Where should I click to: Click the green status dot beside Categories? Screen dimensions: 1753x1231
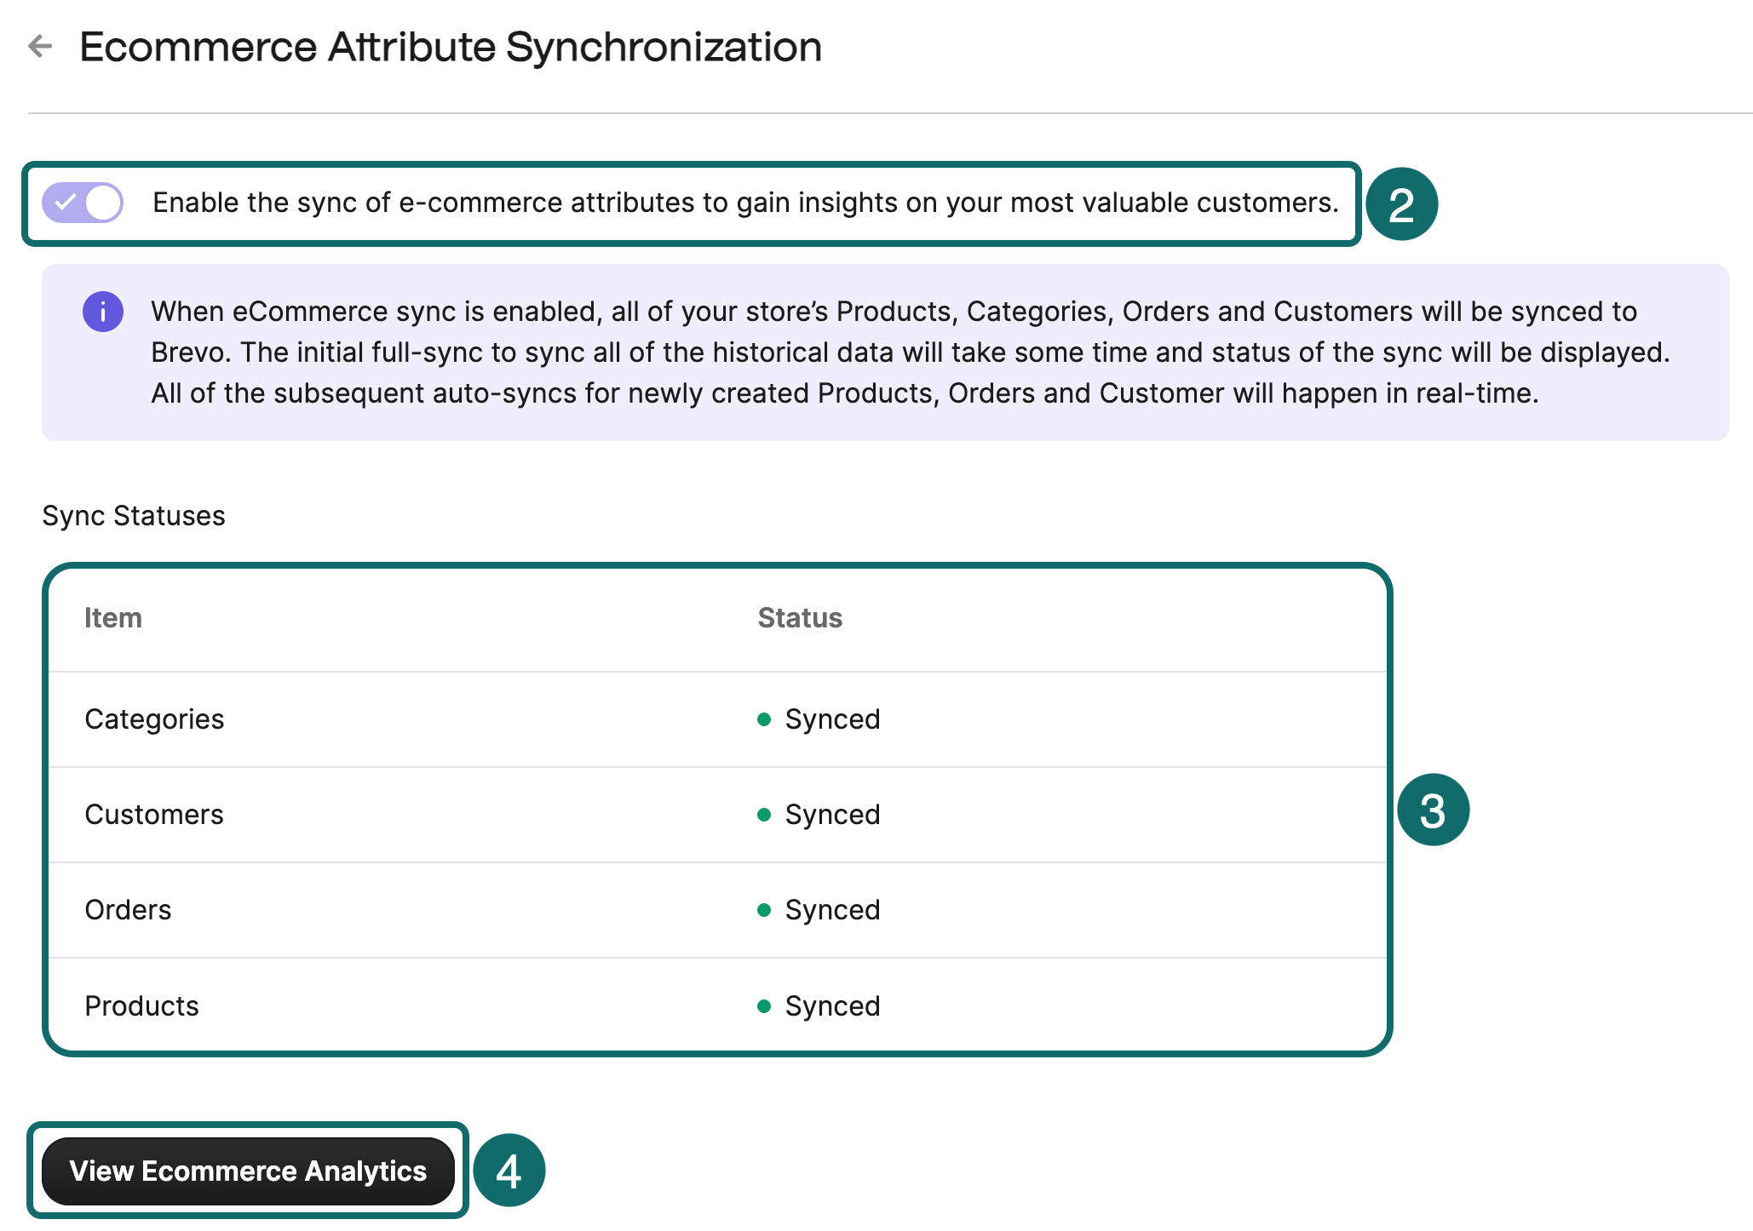(764, 719)
